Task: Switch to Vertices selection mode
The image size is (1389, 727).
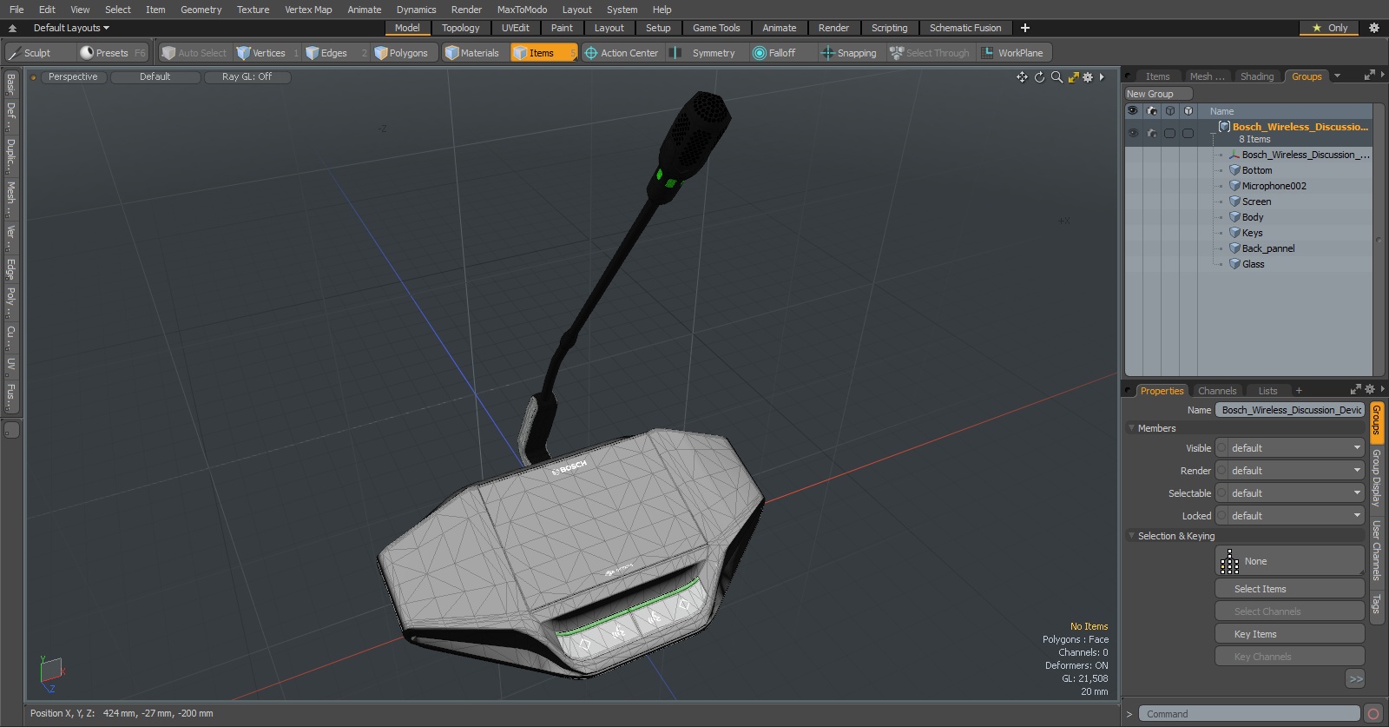Action: point(267,53)
